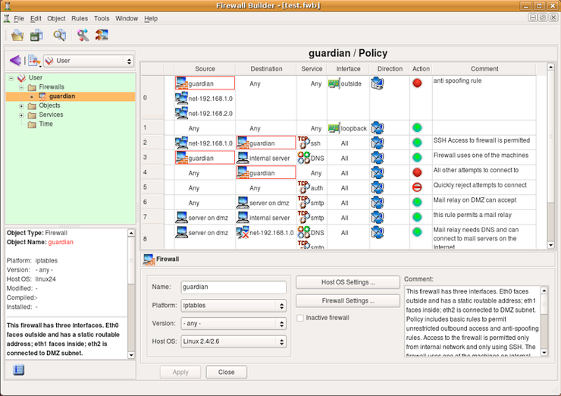
Task: Open the Rules menu
Action: (x=80, y=18)
